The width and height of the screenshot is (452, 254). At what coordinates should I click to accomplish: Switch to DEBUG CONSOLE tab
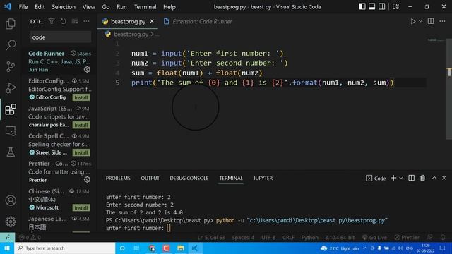189,179
